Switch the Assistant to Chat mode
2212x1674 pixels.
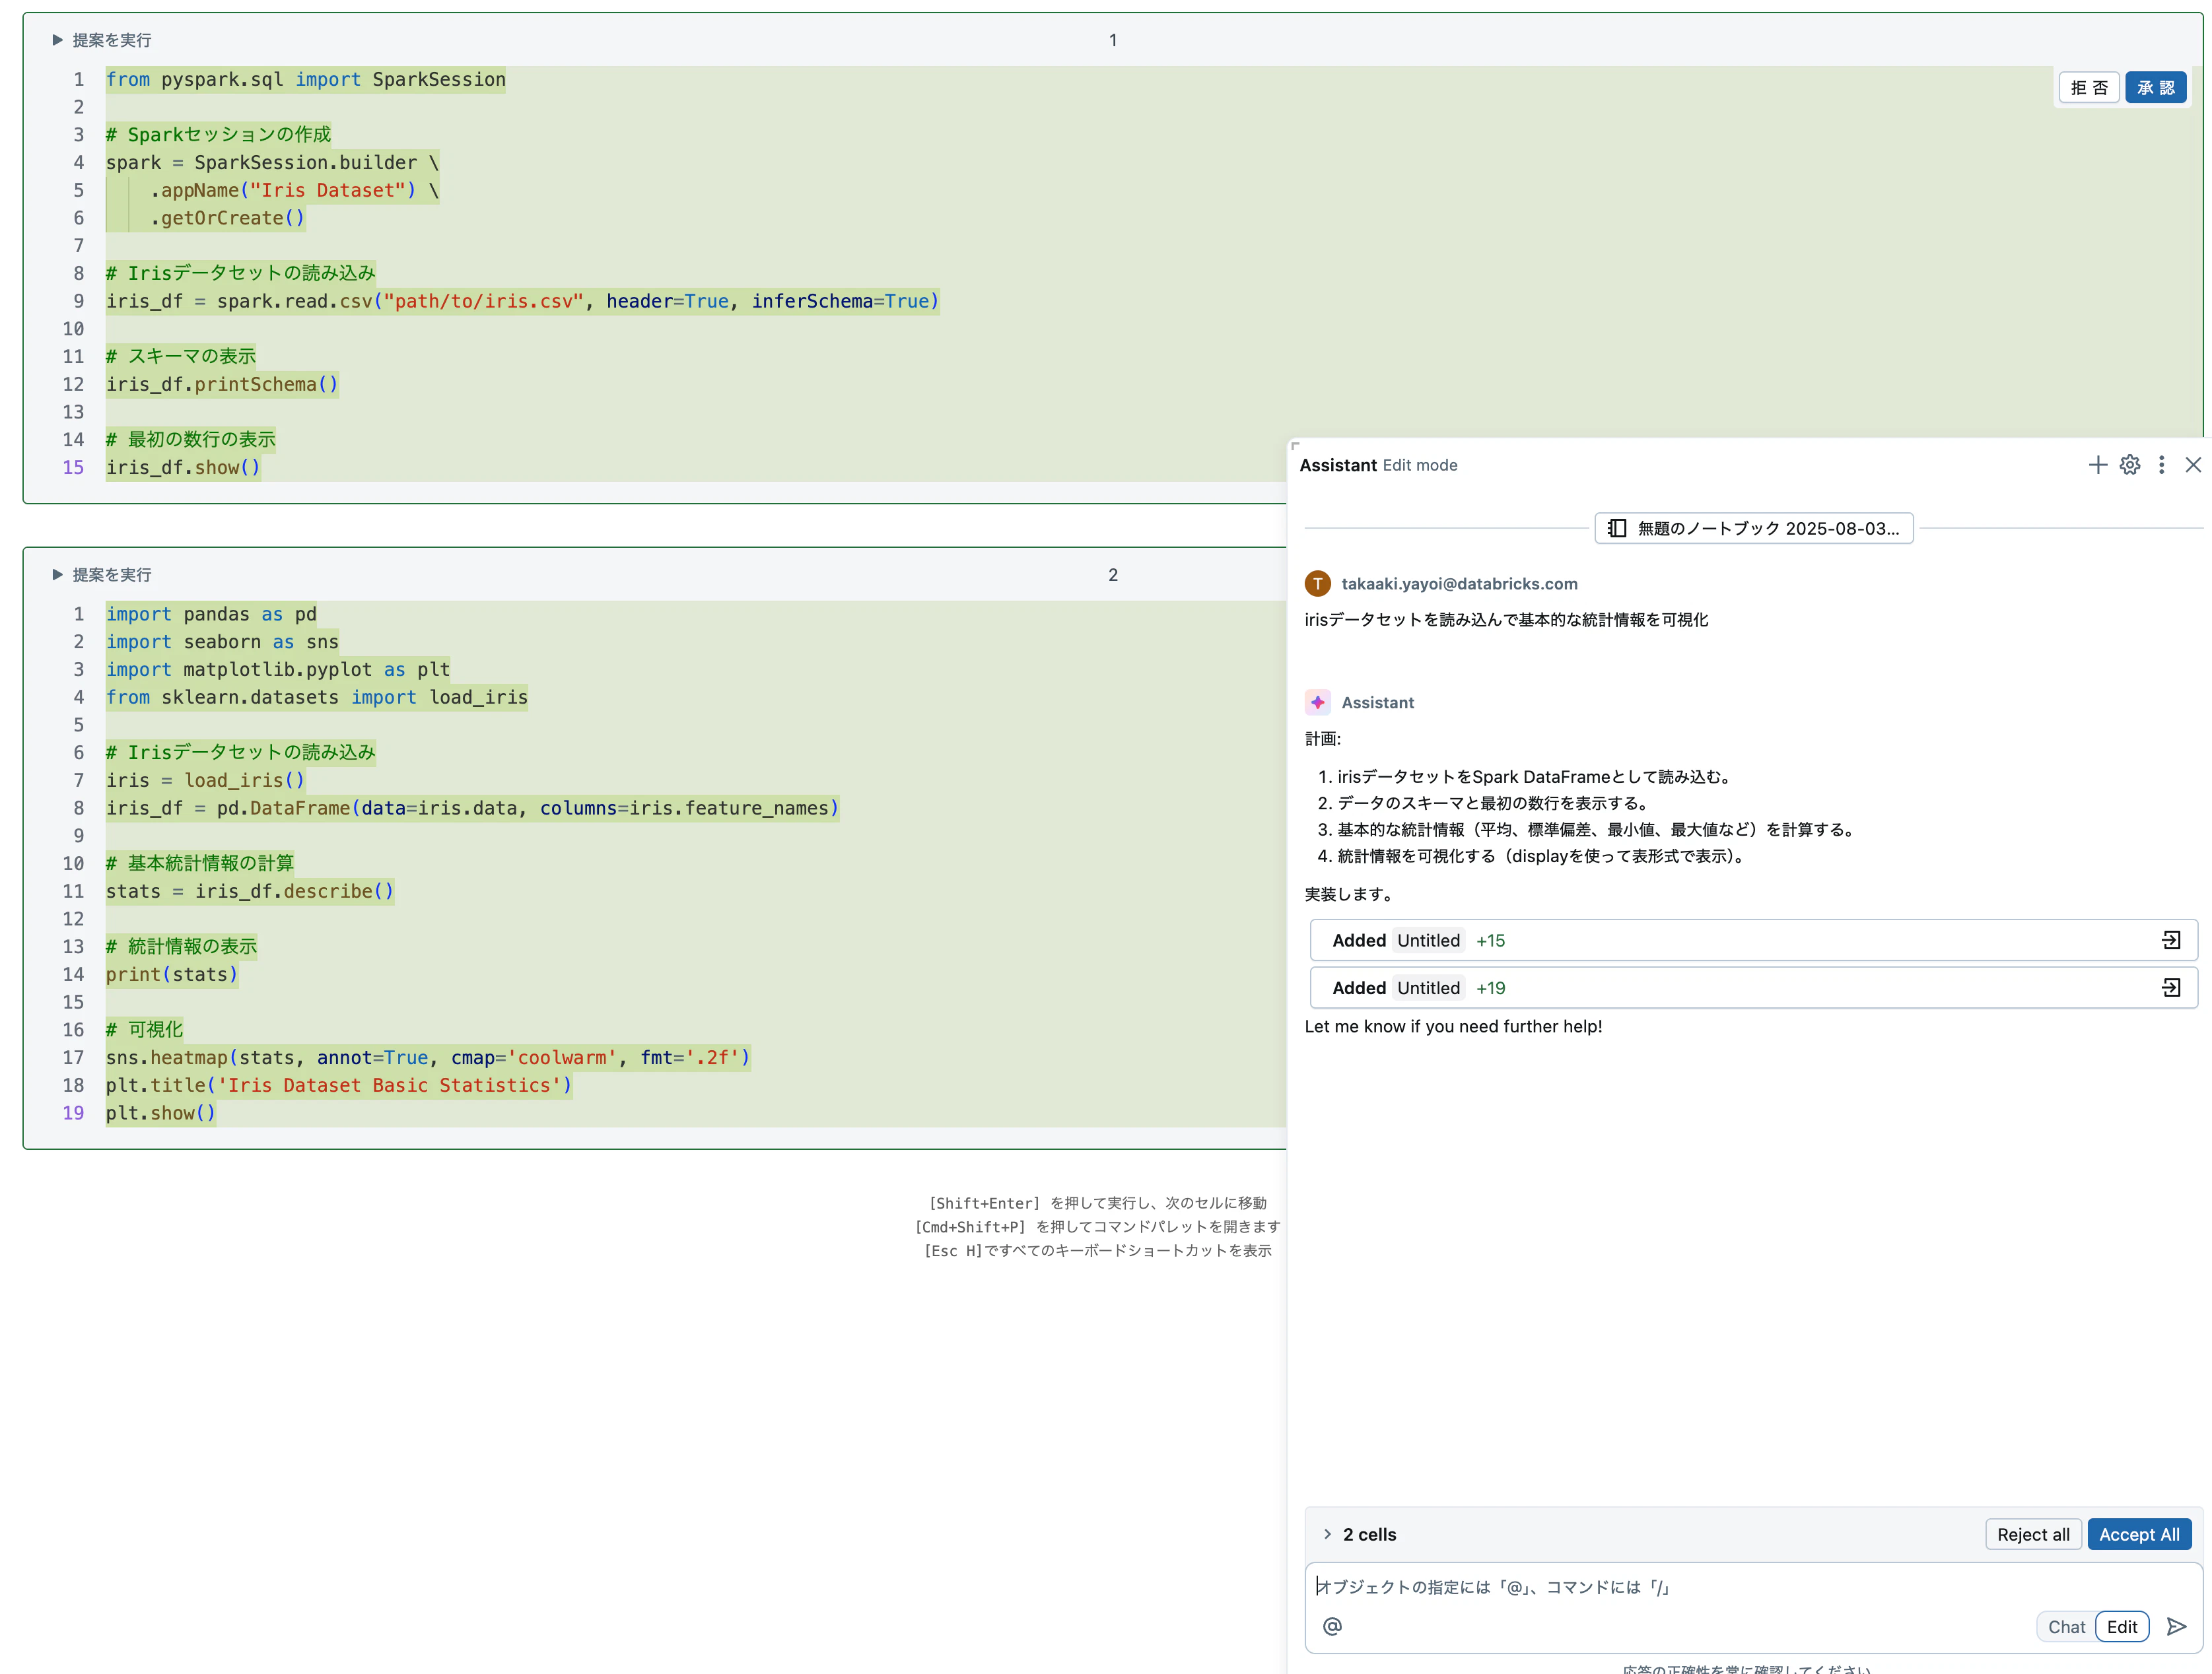pos(2066,1626)
